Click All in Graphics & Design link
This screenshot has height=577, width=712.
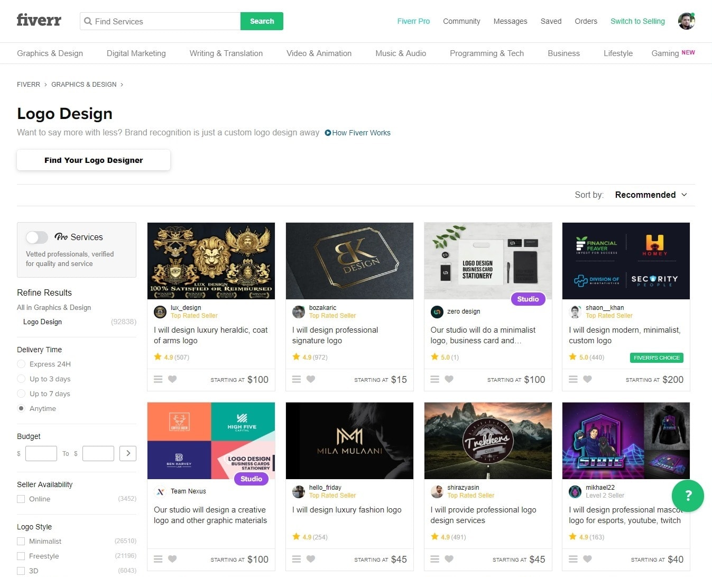54,307
